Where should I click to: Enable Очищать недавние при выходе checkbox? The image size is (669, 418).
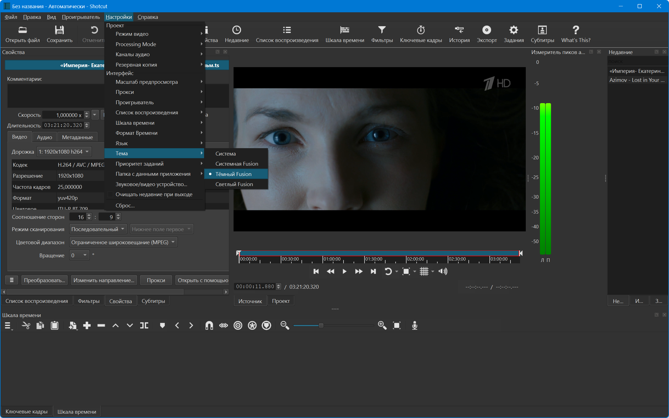110,194
